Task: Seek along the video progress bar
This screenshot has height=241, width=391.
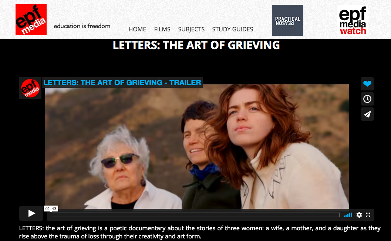Action: point(195,215)
